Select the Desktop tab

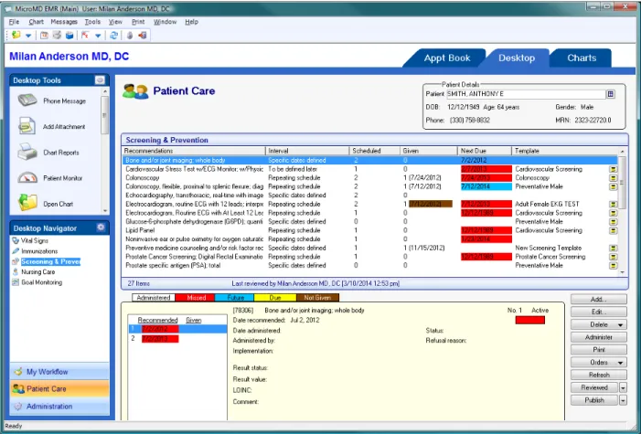click(517, 58)
